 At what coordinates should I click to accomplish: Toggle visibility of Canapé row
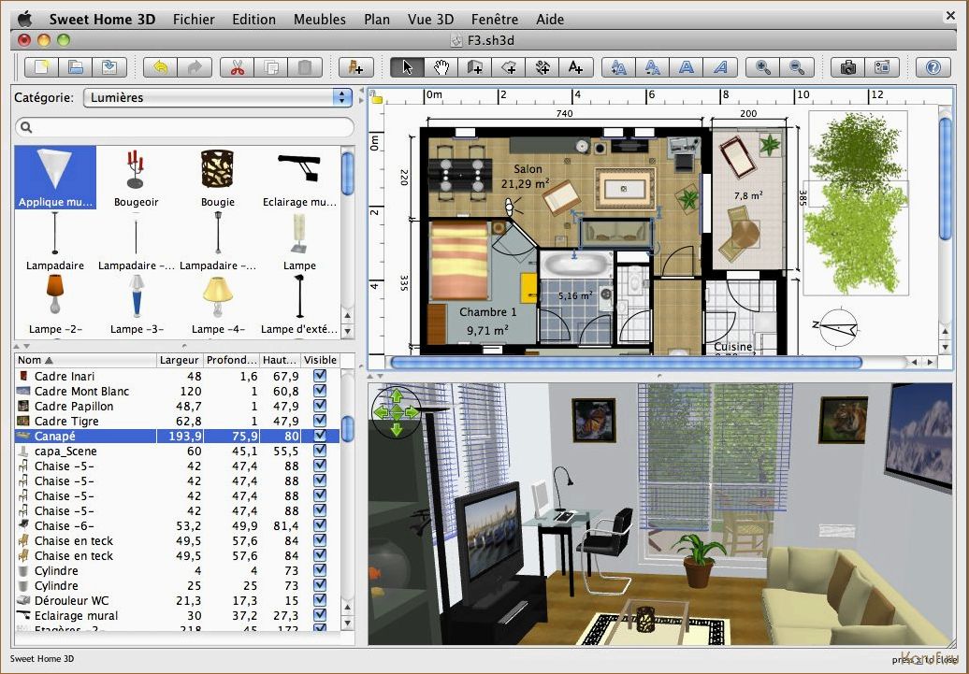[x=320, y=436]
